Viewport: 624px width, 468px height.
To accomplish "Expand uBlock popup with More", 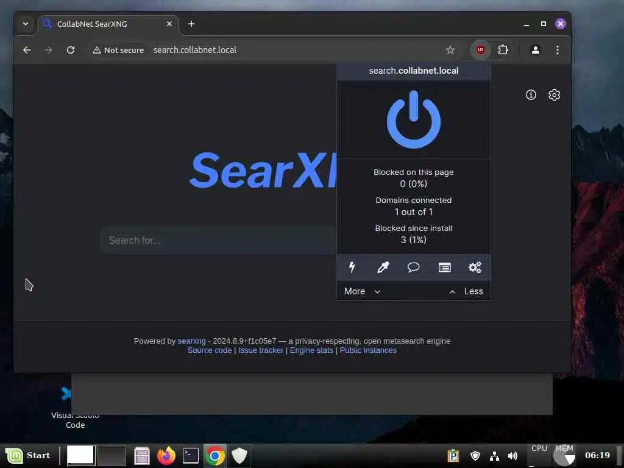I will [x=362, y=291].
